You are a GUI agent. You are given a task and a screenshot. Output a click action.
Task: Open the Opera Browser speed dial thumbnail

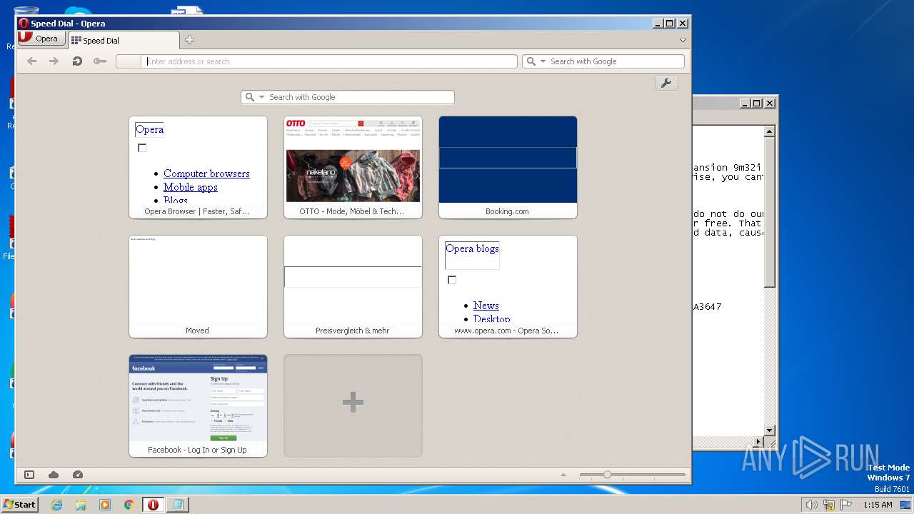click(198, 167)
